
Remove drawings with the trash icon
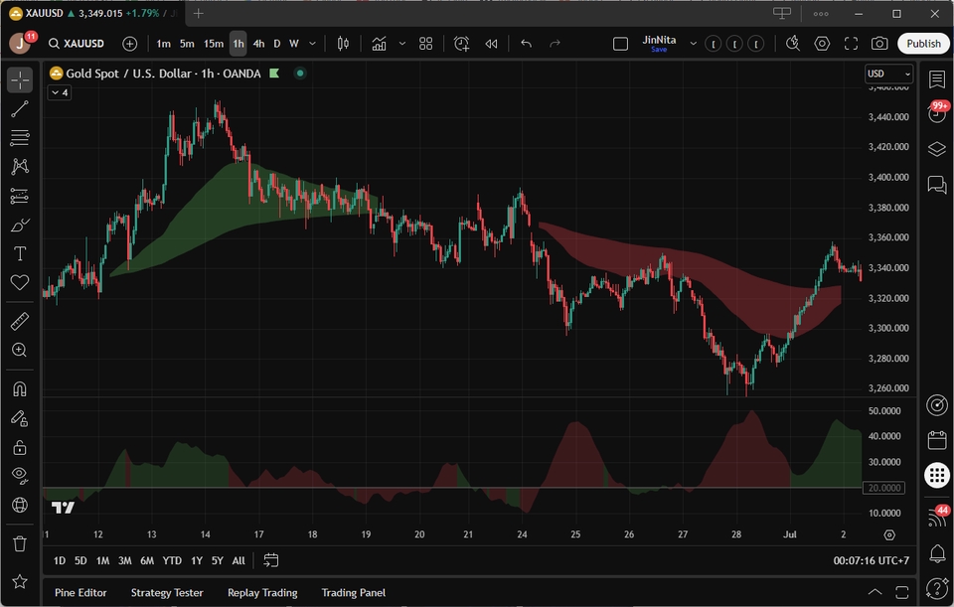pos(20,543)
